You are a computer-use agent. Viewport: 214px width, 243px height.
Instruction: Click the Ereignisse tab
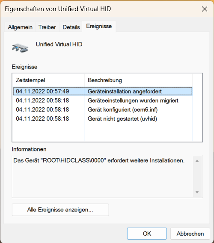(99, 27)
